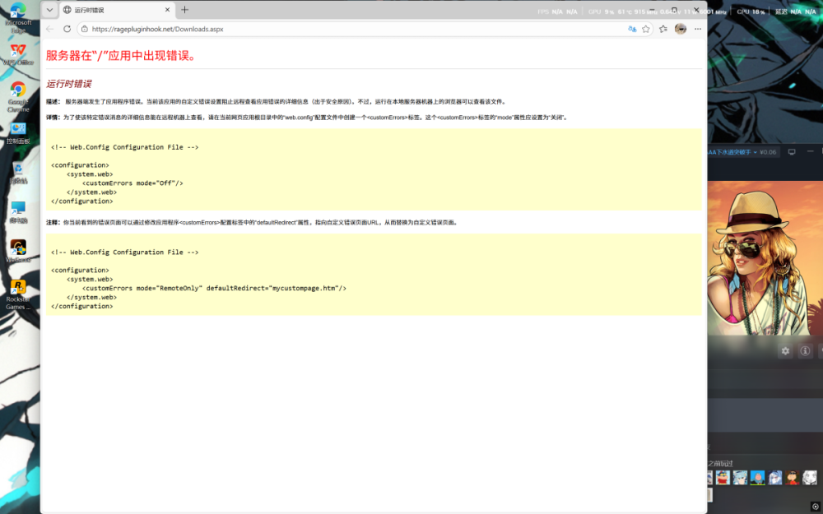Click the info icon in the Steam panel
823x514 pixels.
click(805, 350)
